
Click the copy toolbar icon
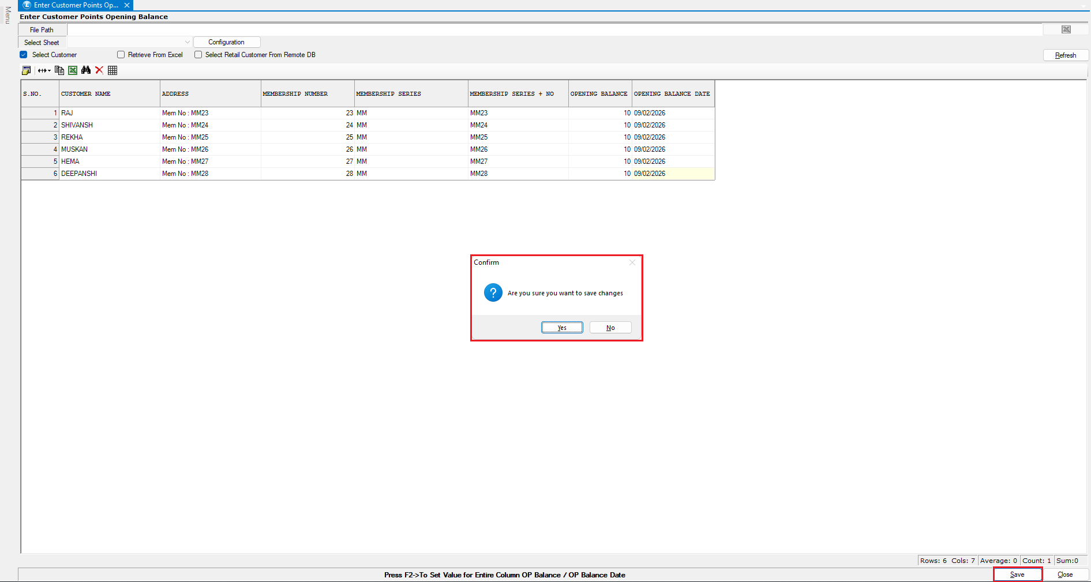[59, 70]
